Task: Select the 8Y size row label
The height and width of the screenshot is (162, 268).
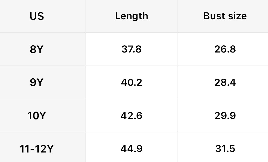Action: point(37,49)
